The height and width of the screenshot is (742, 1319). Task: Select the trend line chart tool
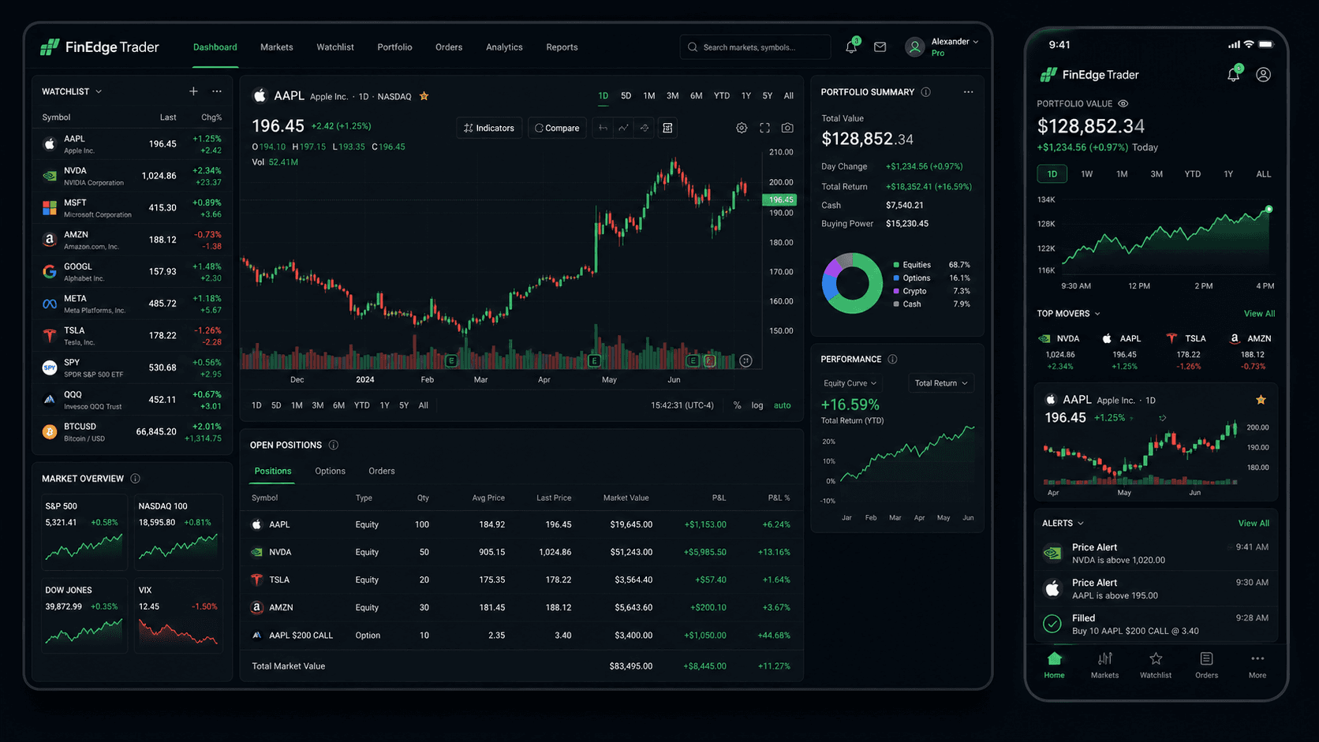(x=624, y=128)
